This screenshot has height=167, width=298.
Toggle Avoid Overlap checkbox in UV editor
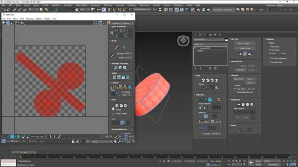click(113, 114)
